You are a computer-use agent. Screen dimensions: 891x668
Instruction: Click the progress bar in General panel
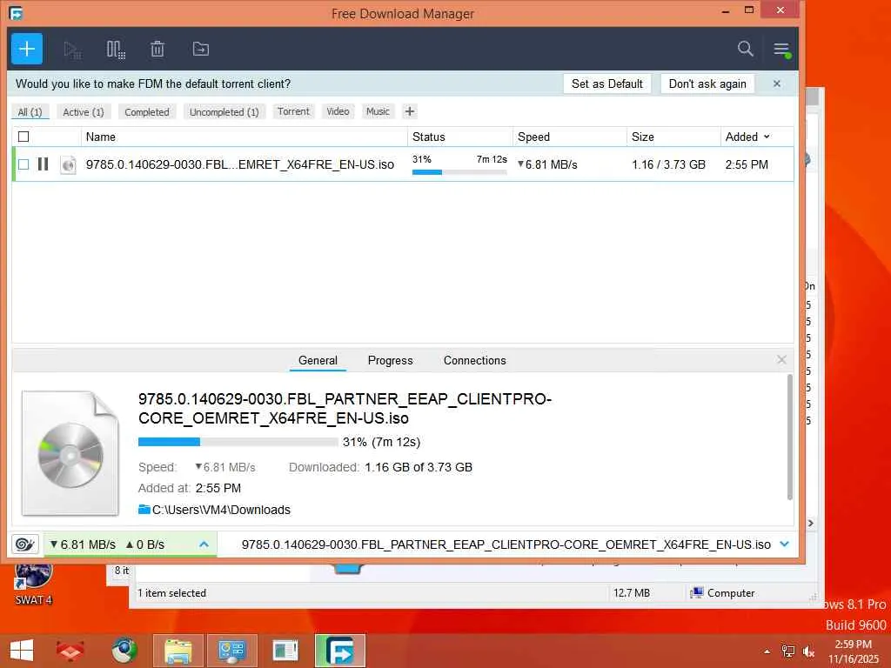pos(238,442)
